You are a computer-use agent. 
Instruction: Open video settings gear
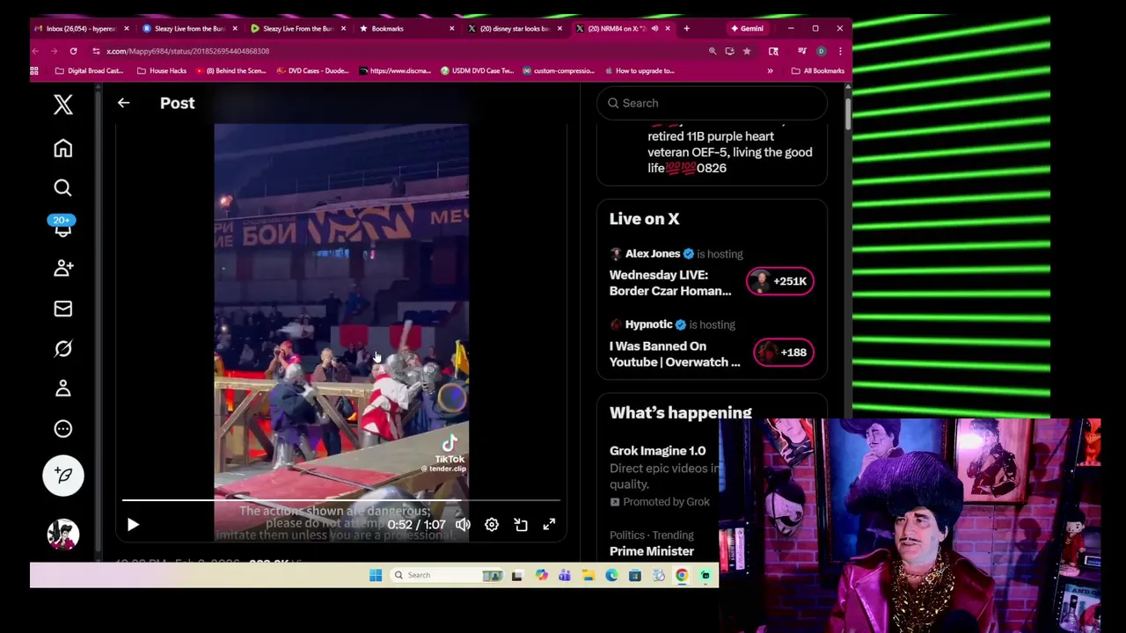[492, 525]
